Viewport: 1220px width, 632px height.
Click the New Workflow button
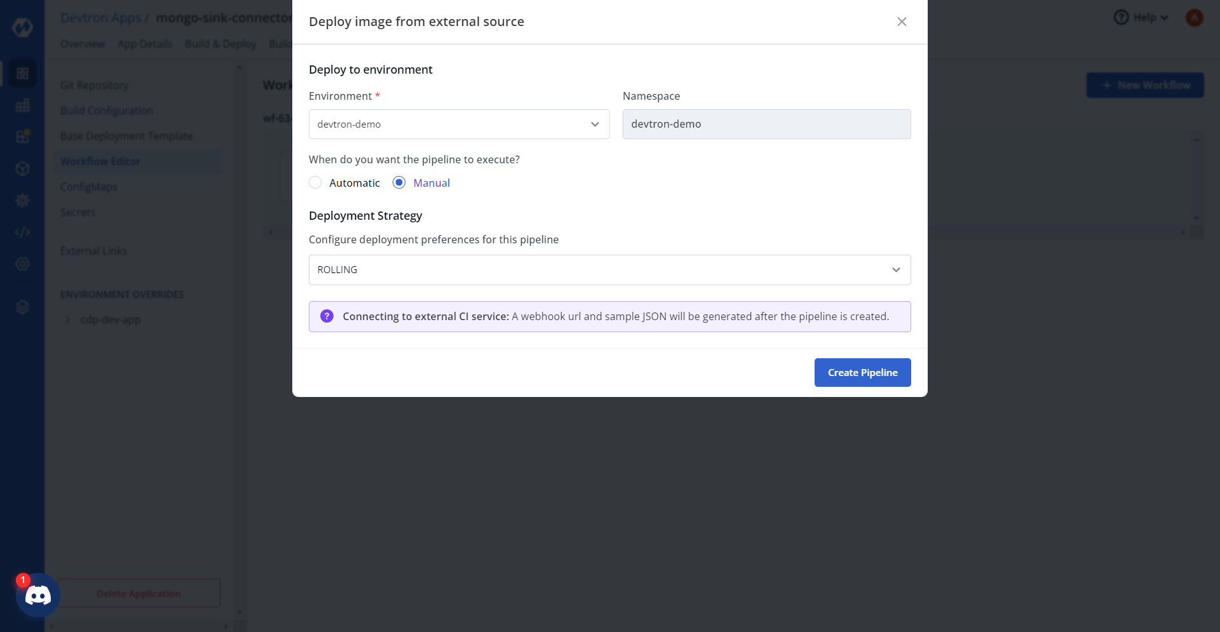pos(1145,85)
